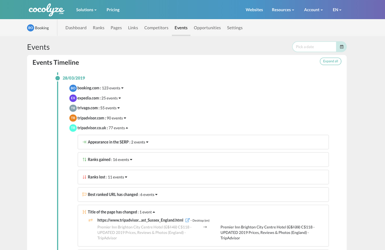The height and width of the screenshot is (250, 385).
Task: Click the Ranks gained green arrows icon
Action: click(x=84, y=160)
